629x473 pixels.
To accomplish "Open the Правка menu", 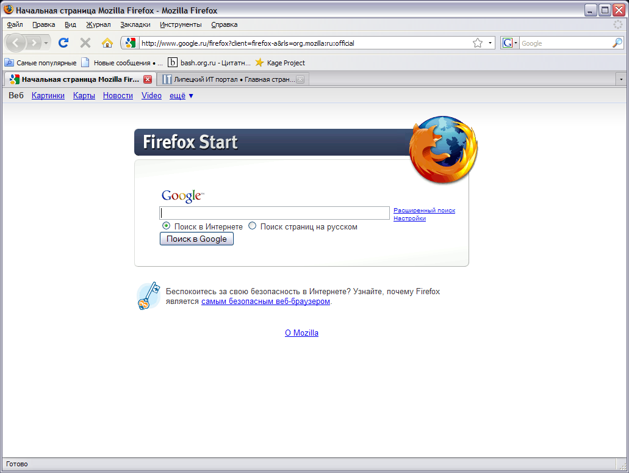I will [44, 24].
